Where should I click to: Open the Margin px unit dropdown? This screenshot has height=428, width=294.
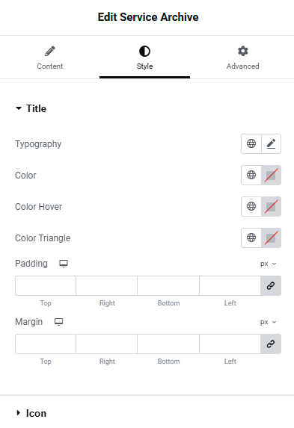pos(269,322)
